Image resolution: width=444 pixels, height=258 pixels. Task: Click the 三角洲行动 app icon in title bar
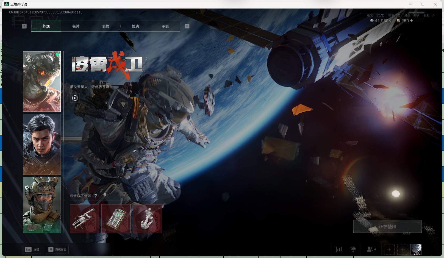pos(7,4)
